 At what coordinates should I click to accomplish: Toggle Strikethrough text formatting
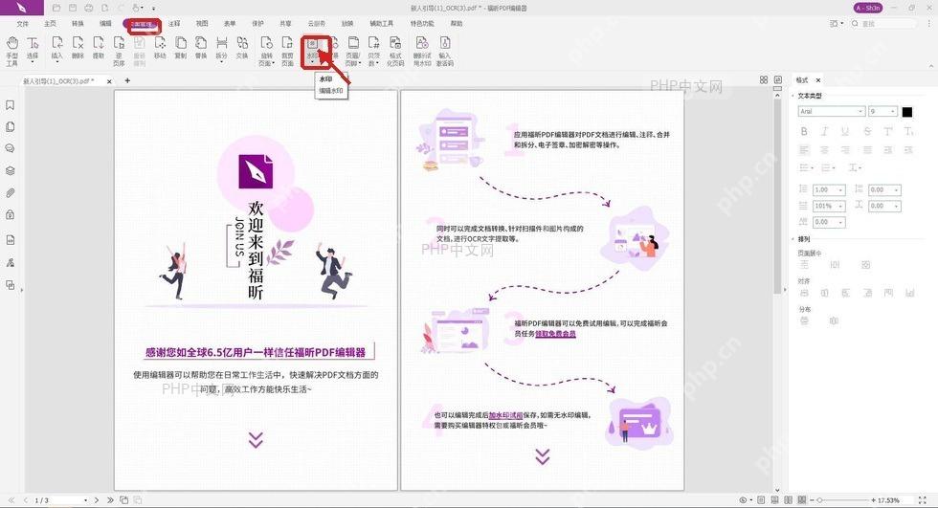coord(867,131)
